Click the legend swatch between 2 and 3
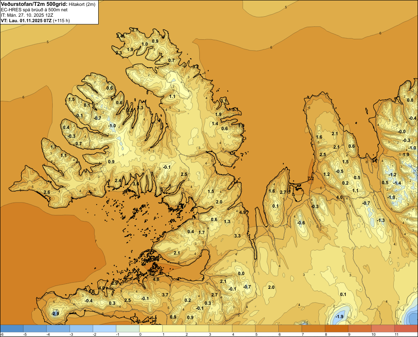The height and width of the screenshot is (337, 418). [197, 329]
